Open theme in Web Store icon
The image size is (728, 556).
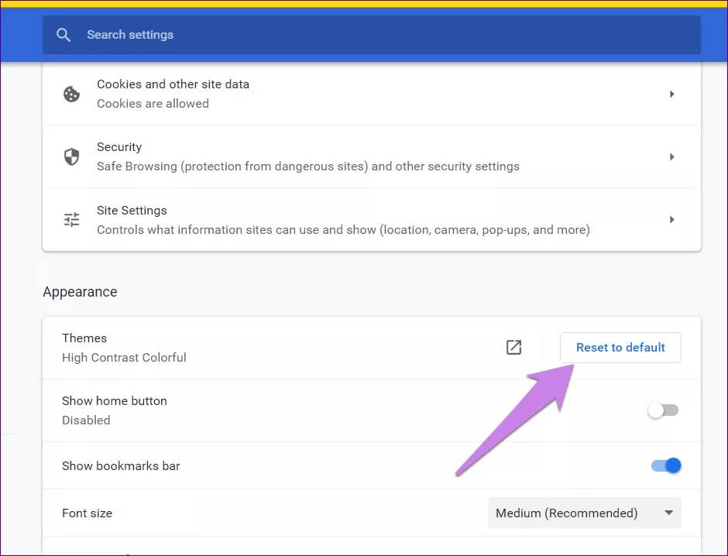tap(513, 348)
